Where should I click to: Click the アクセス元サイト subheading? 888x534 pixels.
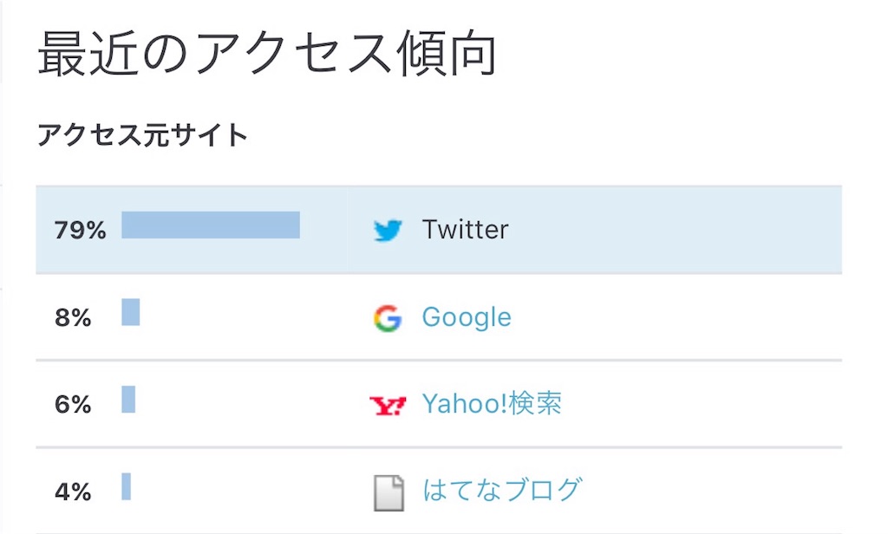point(143,135)
